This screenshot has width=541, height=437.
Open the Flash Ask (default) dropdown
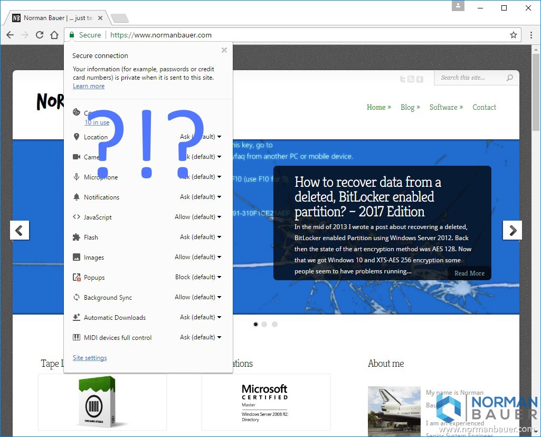tap(201, 237)
